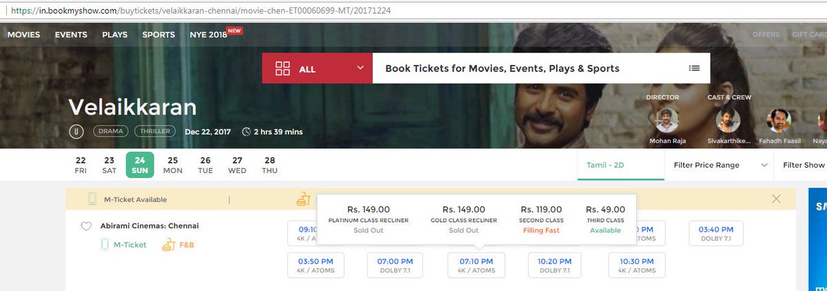
Task: Select date 26 TUE
Action: [x=205, y=165]
